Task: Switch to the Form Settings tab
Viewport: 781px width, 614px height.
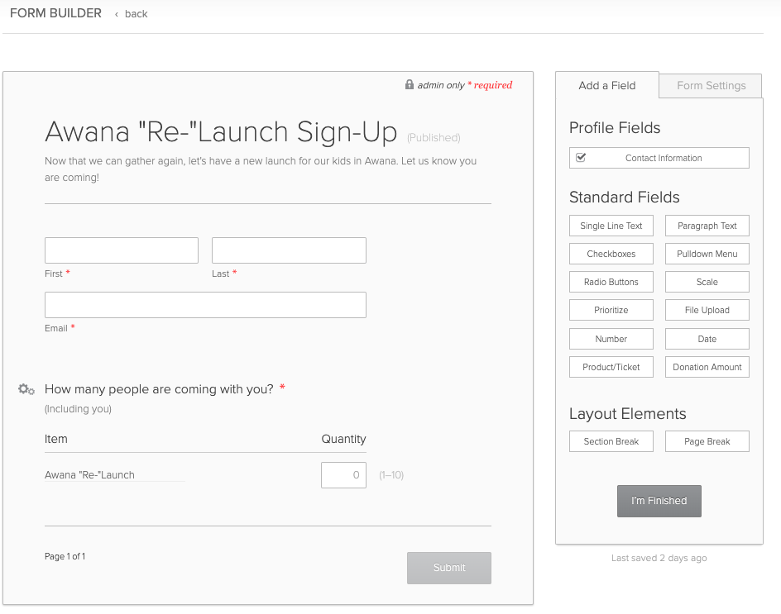Action: coord(711,86)
